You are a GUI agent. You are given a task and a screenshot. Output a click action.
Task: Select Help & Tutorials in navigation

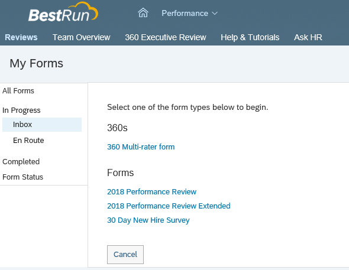(250, 37)
